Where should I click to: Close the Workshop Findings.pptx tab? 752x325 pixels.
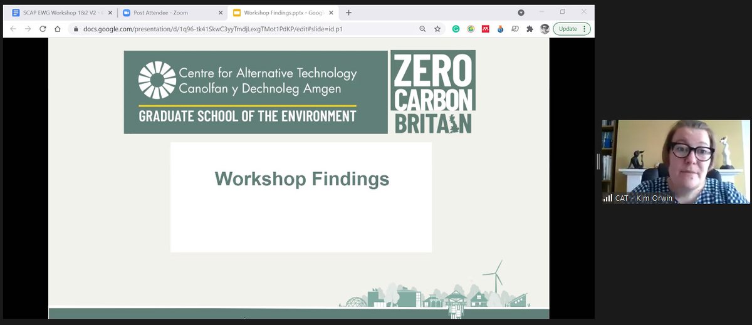coord(330,13)
